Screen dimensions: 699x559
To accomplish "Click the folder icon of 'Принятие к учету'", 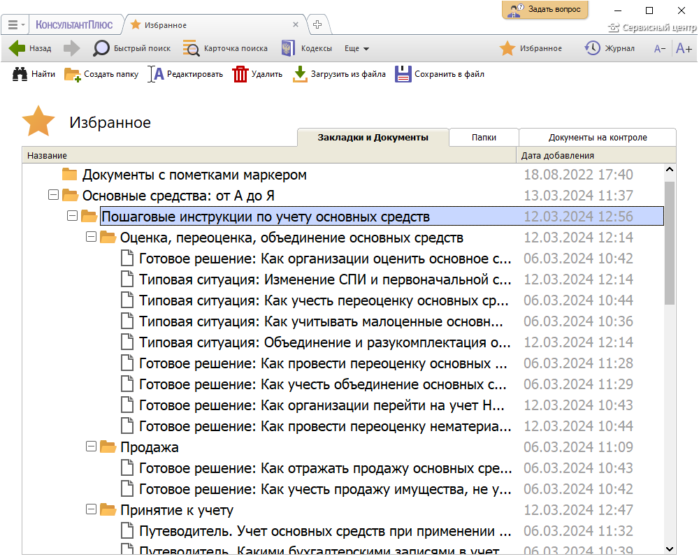I will [108, 509].
